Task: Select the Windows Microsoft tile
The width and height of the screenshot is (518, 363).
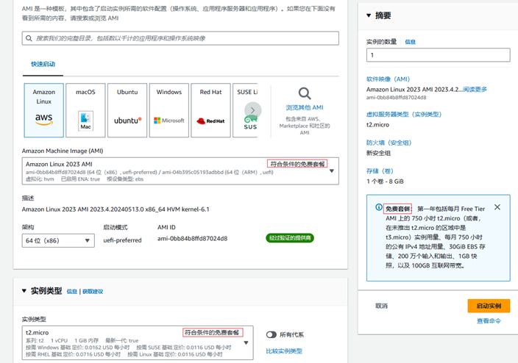Action: pos(169,110)
